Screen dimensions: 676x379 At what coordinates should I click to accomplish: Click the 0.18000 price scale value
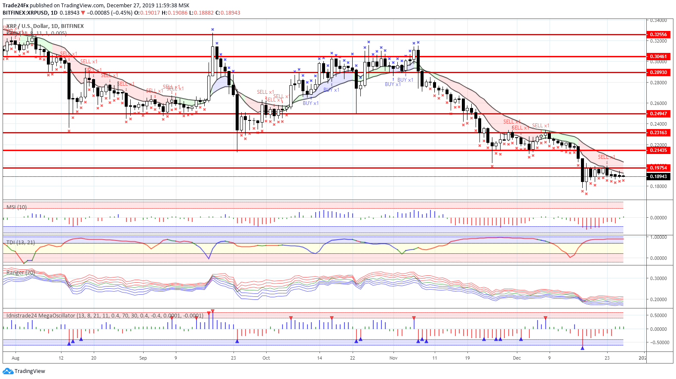tap(658, 187)
